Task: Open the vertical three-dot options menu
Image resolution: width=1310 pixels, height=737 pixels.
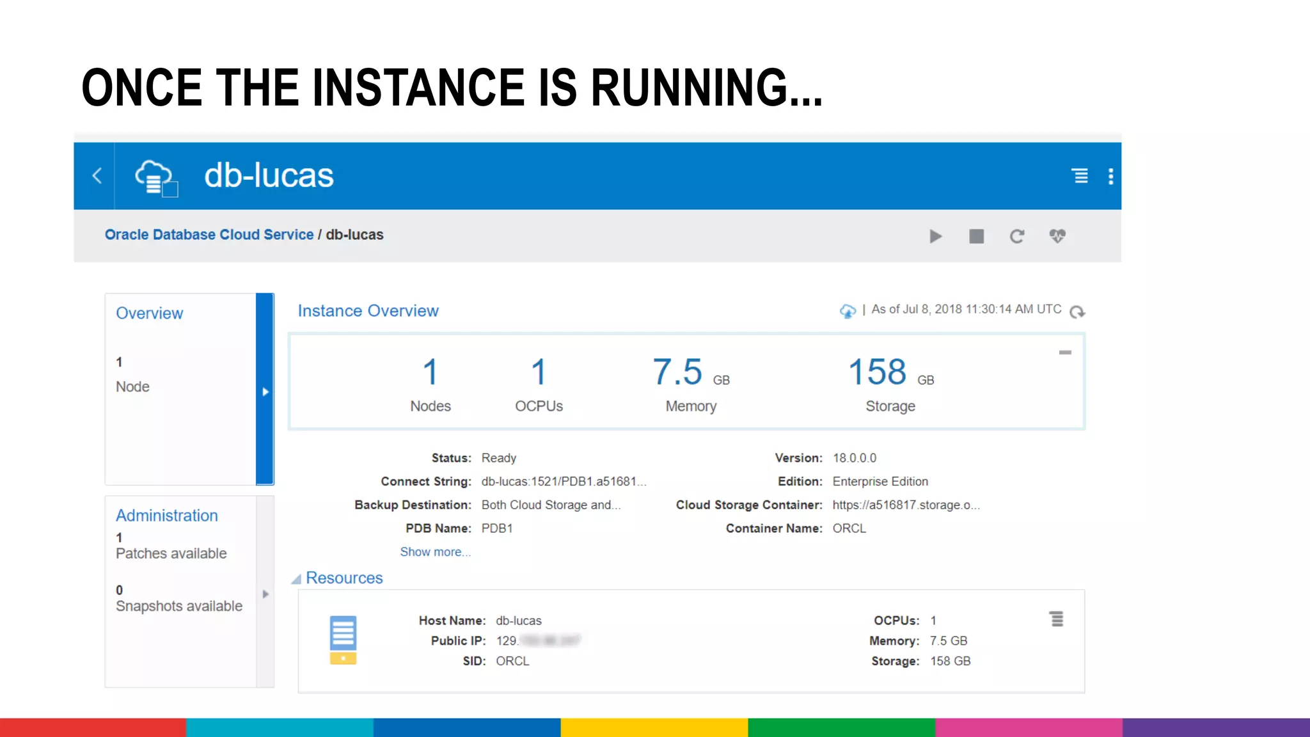Action: coord(1110,176)
